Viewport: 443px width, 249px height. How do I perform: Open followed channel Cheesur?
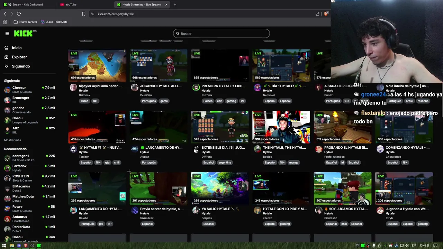coord(29,90)
